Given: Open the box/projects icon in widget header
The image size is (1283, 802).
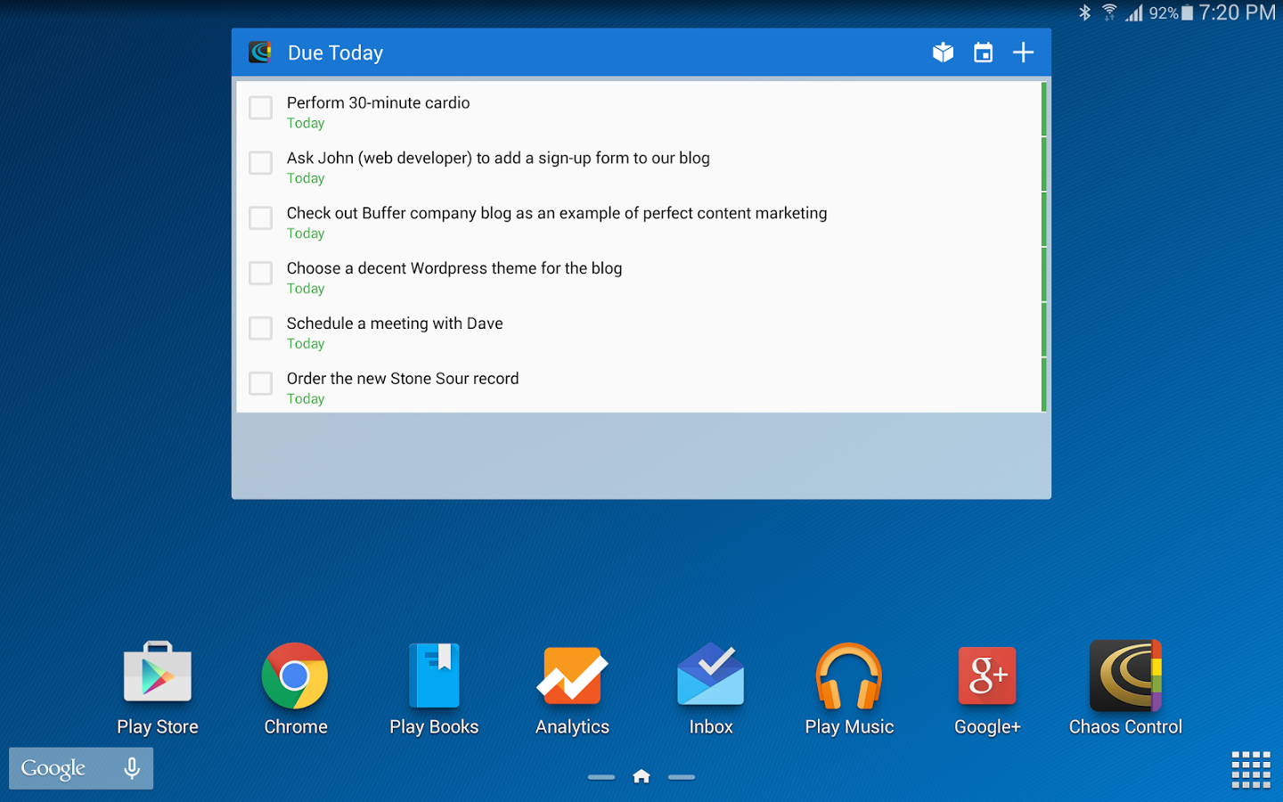Looking at the screenshot, I should click(x=943, y=53).
